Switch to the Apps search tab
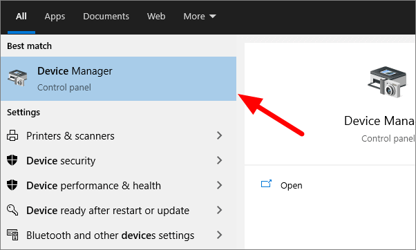 (55, 17)
